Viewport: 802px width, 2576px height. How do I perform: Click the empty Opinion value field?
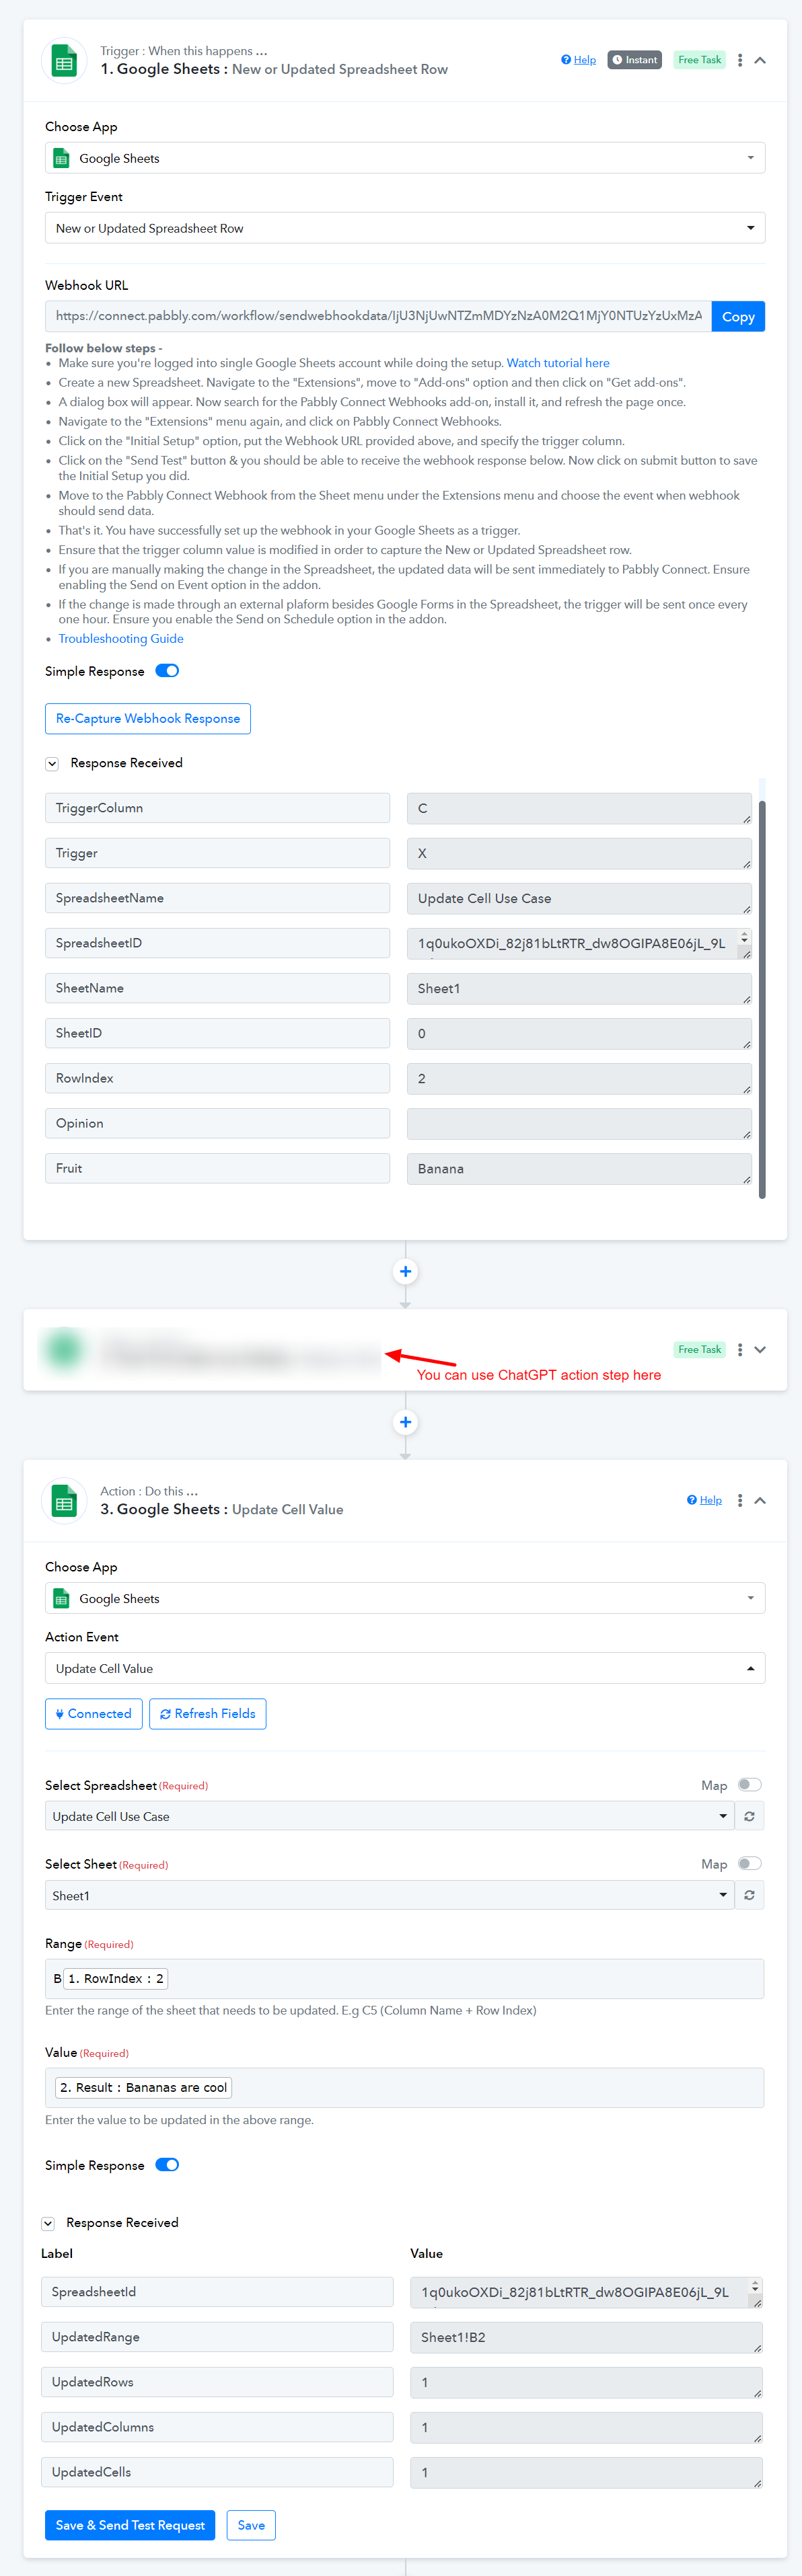pyautogui.click(x=579, y=1123)
